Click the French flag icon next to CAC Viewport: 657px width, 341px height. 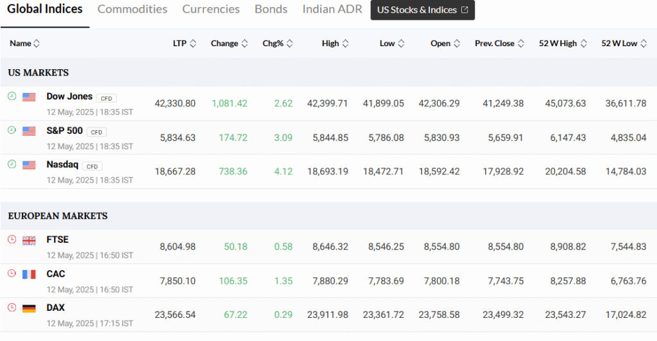click(29, 274)
